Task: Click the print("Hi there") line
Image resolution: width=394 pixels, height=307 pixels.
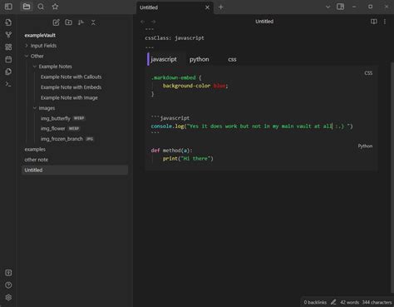Action: click(x=188, y=159)
